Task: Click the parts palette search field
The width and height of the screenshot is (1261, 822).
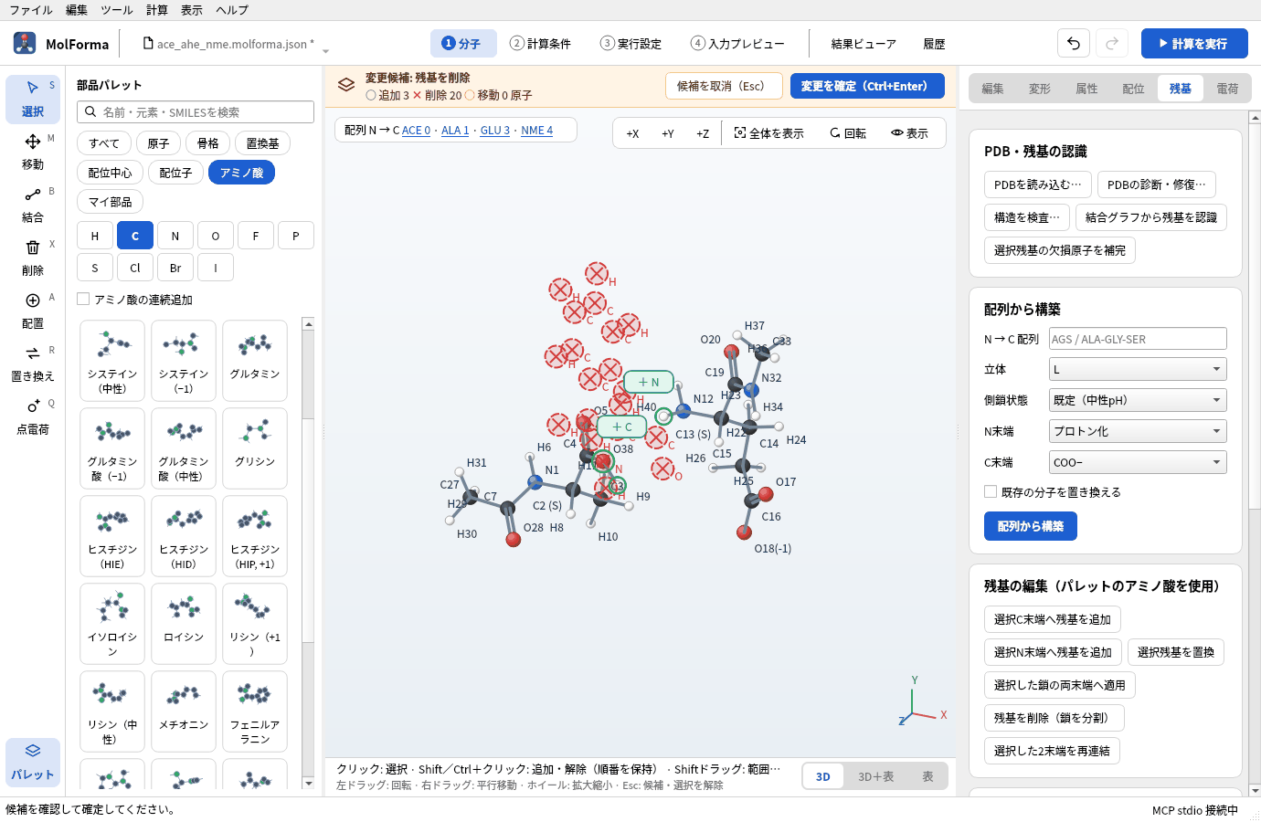Action: tap(196, 111)
